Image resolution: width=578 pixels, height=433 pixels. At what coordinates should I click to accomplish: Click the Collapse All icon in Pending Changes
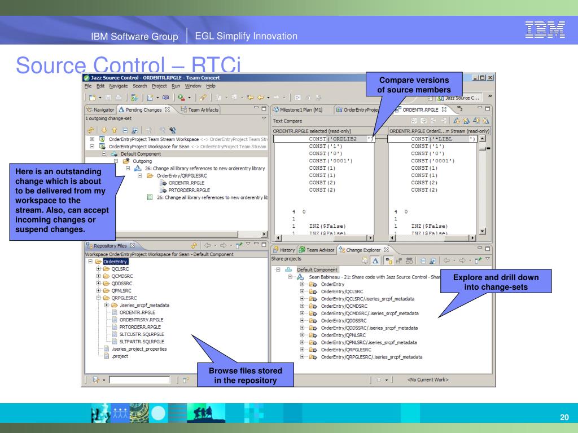click(x=125, y=130)
